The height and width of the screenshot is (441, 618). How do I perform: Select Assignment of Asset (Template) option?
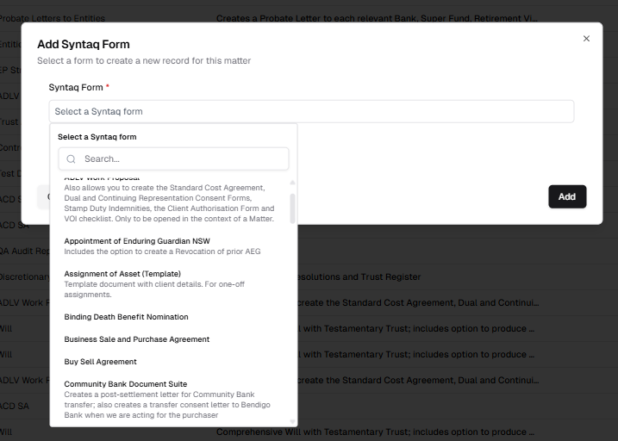click(x=173, y=284)
